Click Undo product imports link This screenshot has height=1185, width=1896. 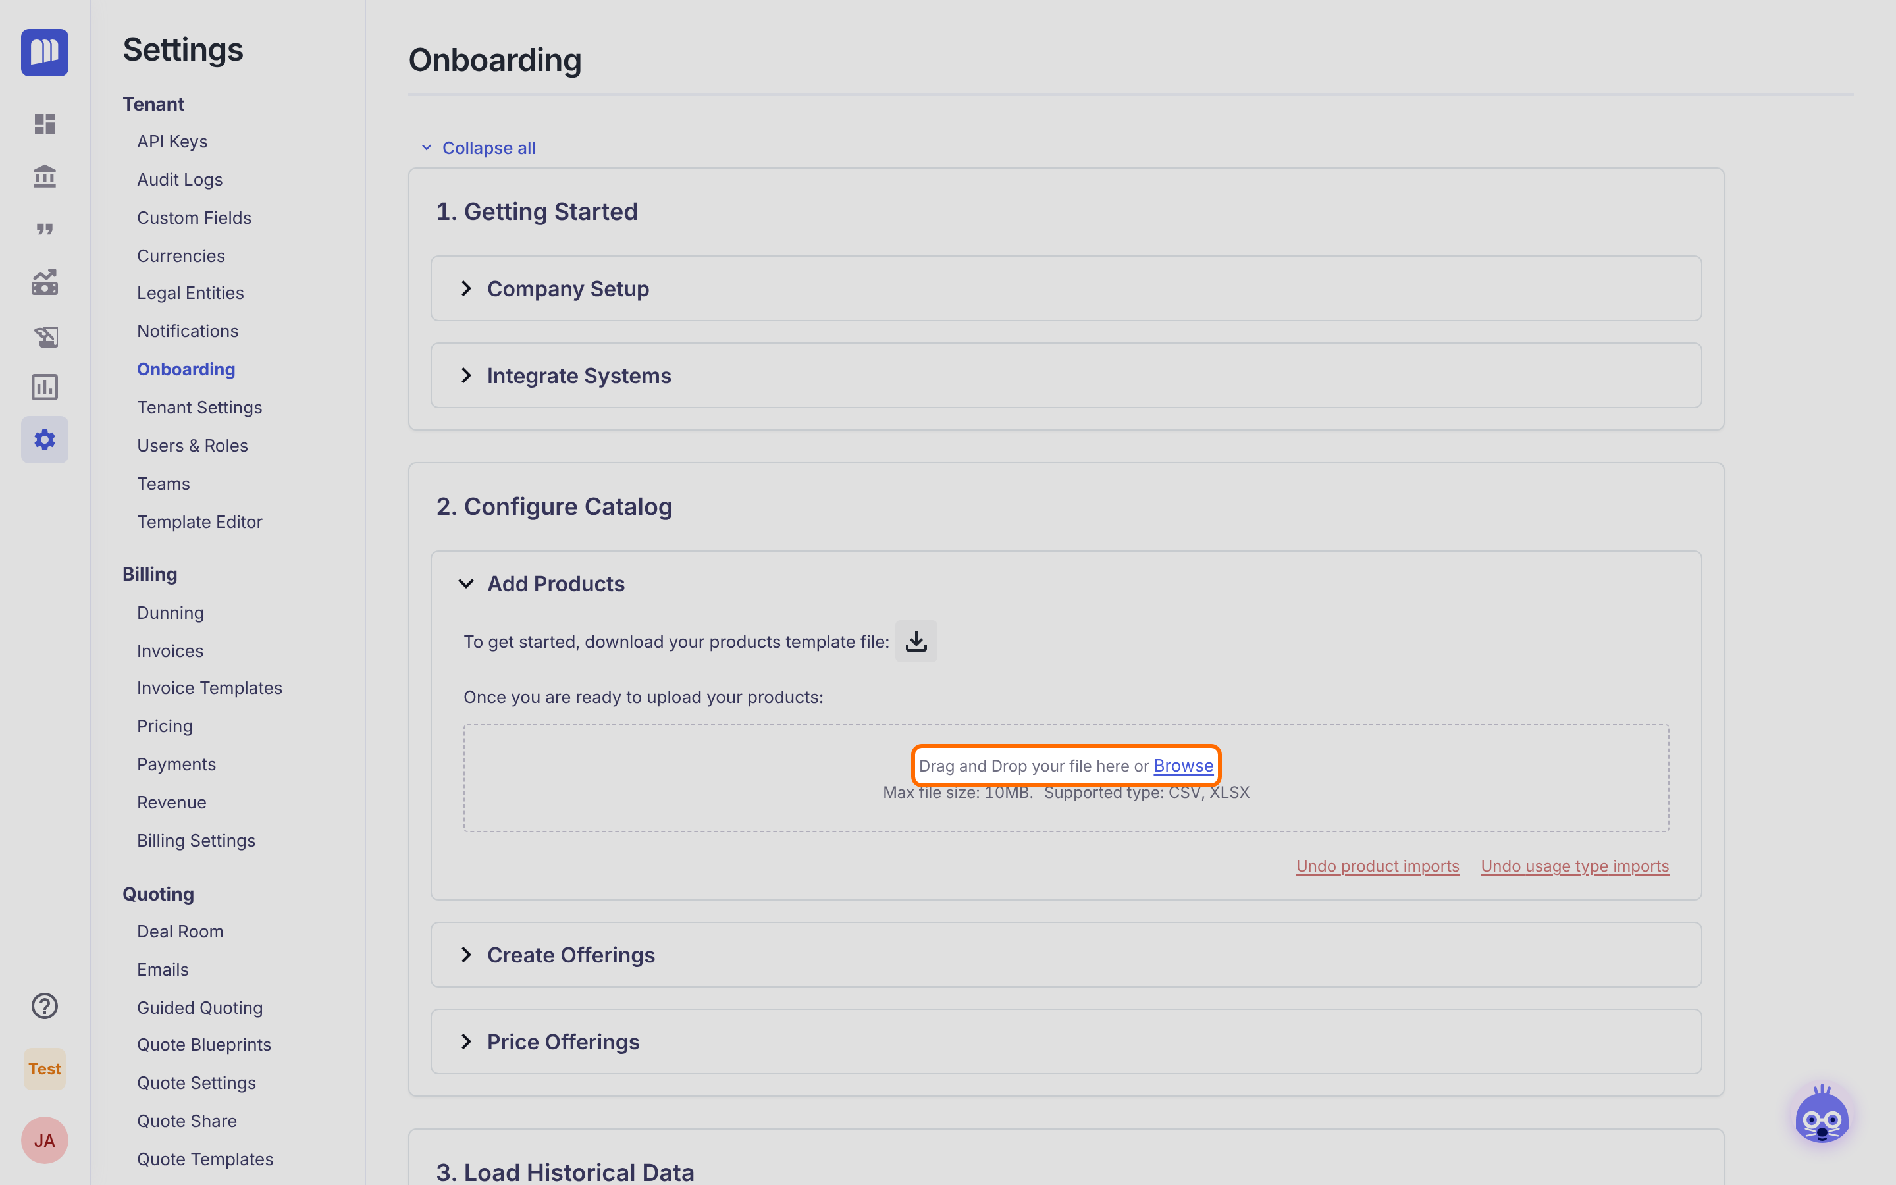coord(1377,866)
